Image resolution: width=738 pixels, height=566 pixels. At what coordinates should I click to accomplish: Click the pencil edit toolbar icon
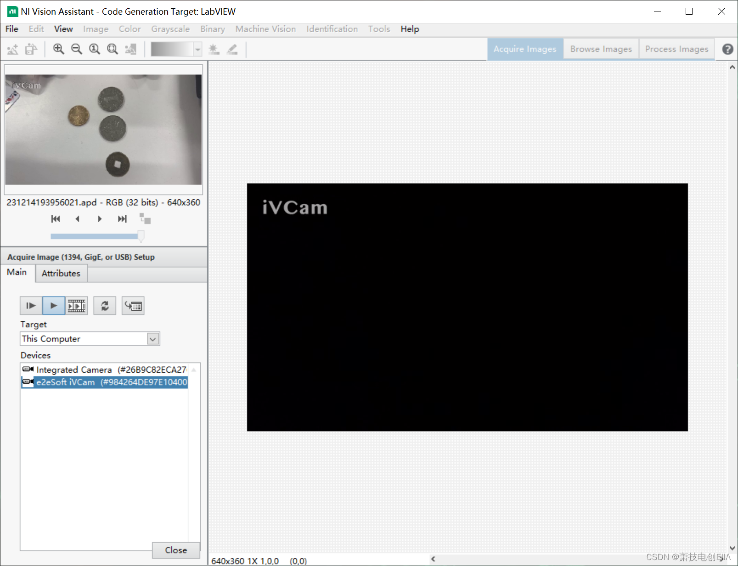232,49
